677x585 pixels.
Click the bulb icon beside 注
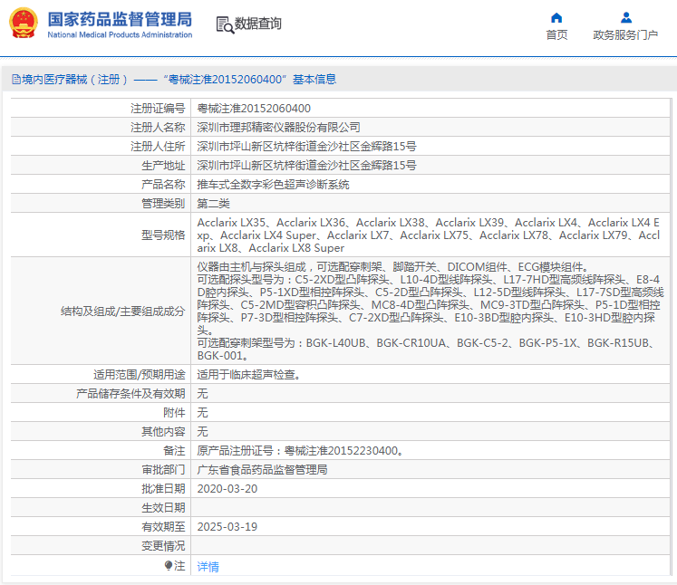click(169, 565)
